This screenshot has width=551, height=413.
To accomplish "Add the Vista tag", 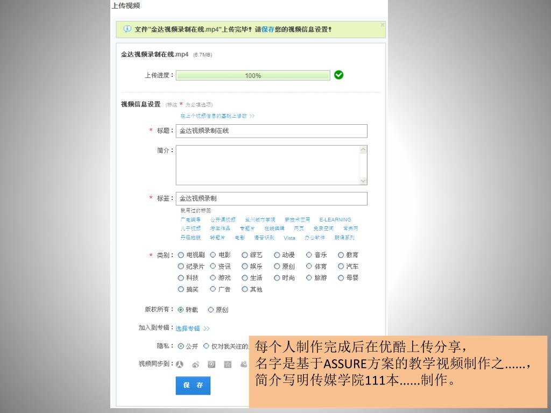I will (289, 238).
